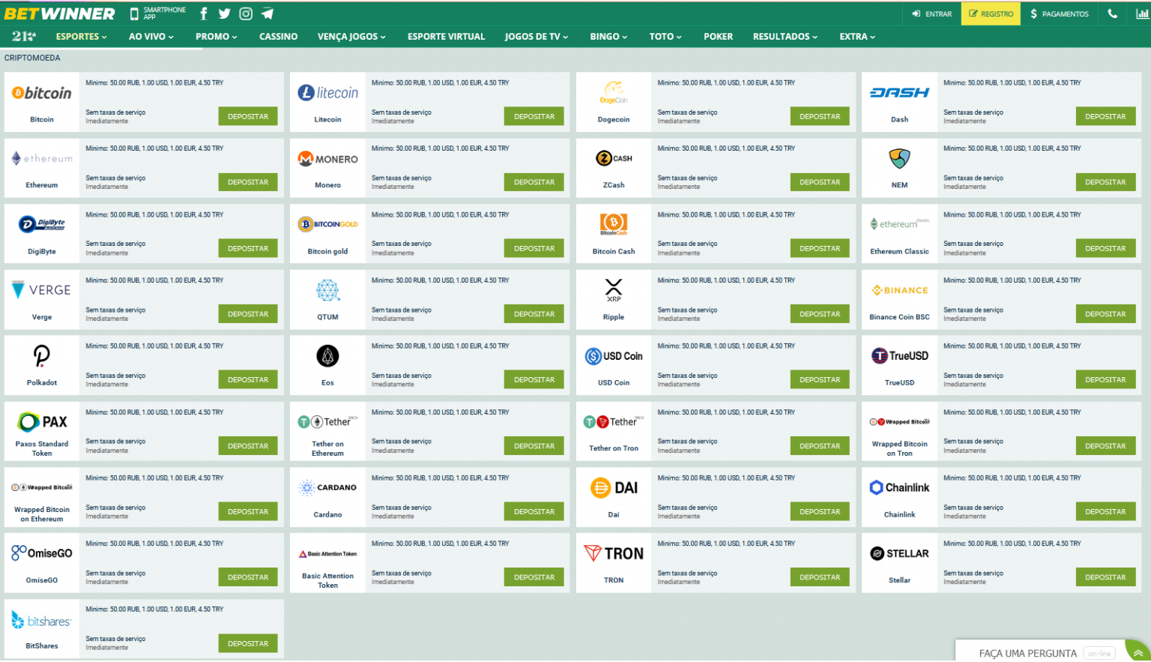Expand the Extra dropdown menu
The image size is (1151, 662).
pyautogui.click(x=857, y=36)
